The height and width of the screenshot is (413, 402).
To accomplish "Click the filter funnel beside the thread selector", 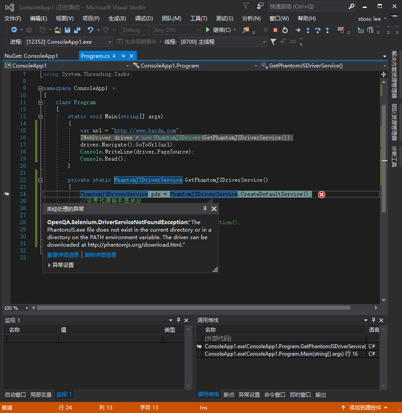I will (x=274, y=42).
